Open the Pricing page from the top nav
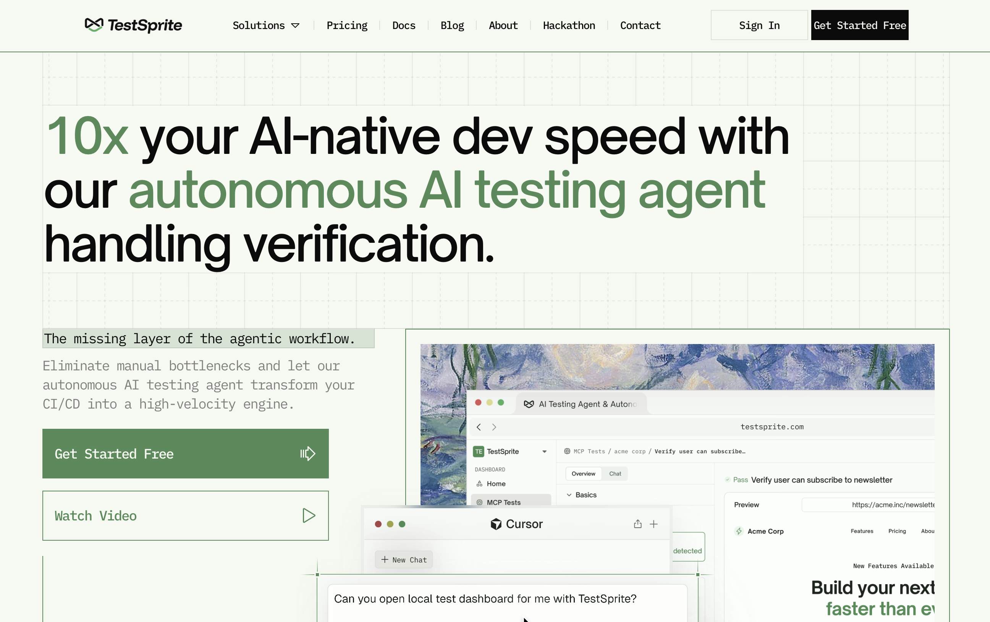The image size is (990, 622). [x=347, y=26]
